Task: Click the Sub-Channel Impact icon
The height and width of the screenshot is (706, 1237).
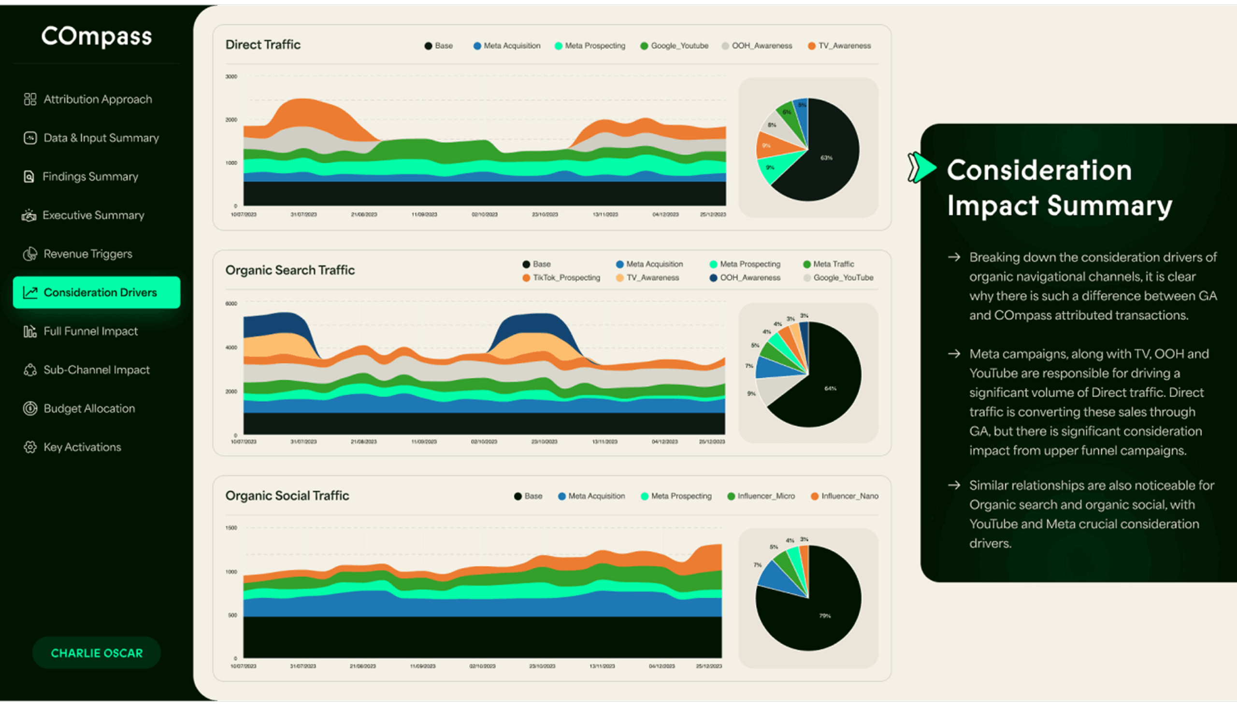Action: [x=30, y=370]
